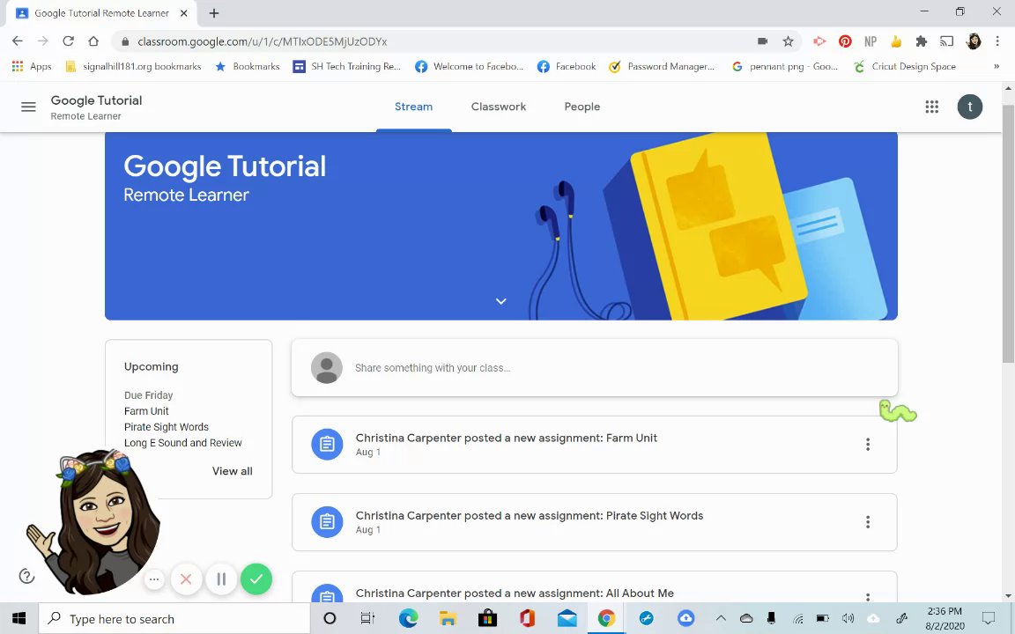Click the page vertical scrollbar
This screenshot has height=634, width=1015.
[x=1008, y=232]
